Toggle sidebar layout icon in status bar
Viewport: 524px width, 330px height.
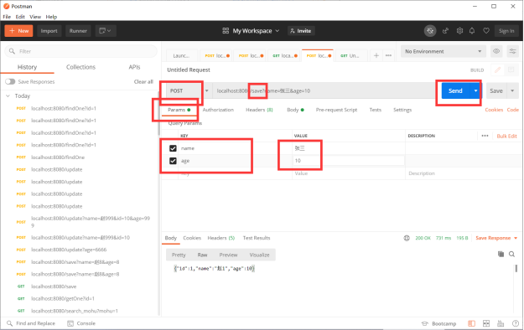471,323
